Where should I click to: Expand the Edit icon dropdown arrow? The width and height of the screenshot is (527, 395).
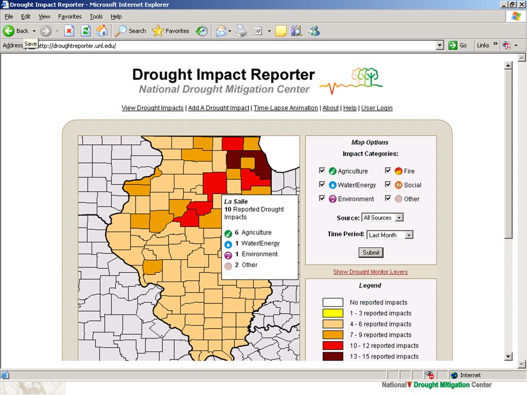(269, 31)
